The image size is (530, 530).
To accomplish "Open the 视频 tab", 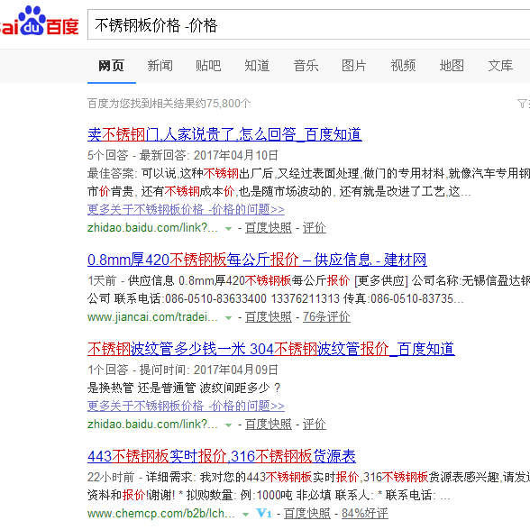I will pyautogui.click(x=403, y=66).
